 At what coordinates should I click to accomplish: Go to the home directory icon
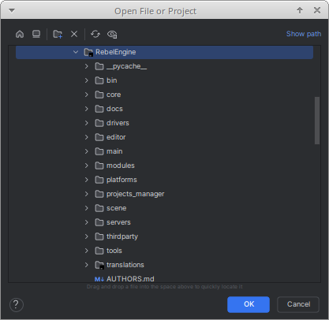pyautogui.click(x=20, y=34)
